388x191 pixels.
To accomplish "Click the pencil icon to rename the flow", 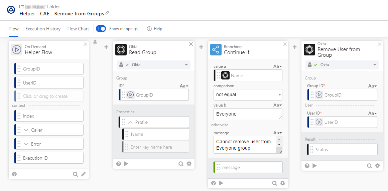I will click(x=107, y=13).
